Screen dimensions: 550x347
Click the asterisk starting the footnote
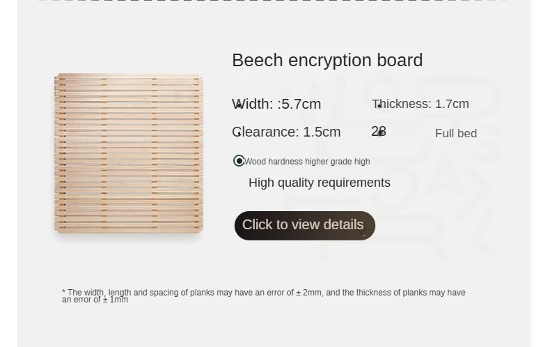[63, 293]
